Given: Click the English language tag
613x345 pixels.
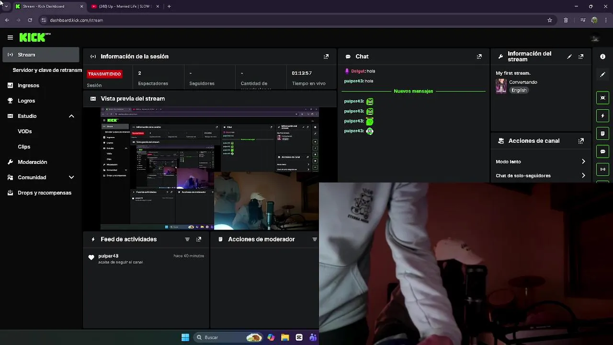Looking at the screenshot, I should [519, 90].
